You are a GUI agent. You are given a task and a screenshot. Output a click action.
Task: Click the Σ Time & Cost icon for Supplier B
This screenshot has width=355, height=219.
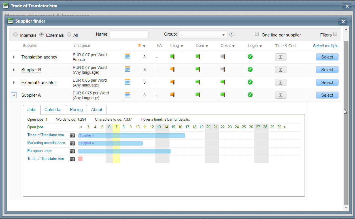point(280,70)
